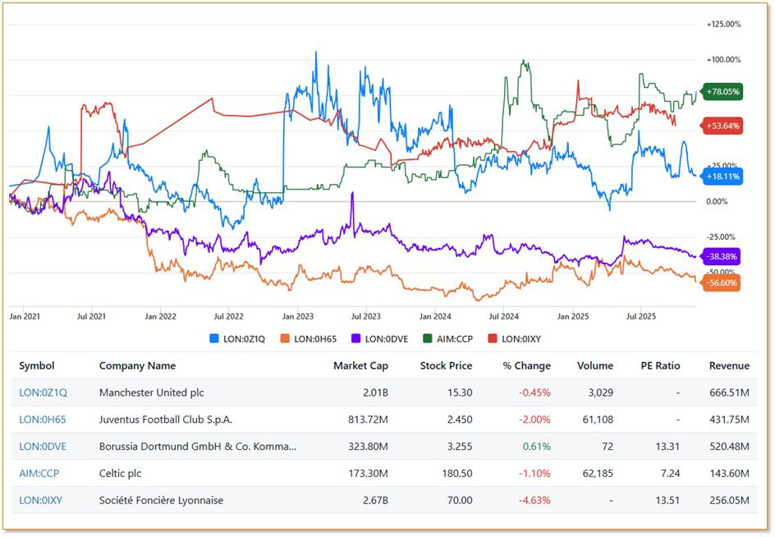This screenshot has height=537, width=775.
Task: Toggle the LON:0Z1Q legend entry
Action: [237, 337]
